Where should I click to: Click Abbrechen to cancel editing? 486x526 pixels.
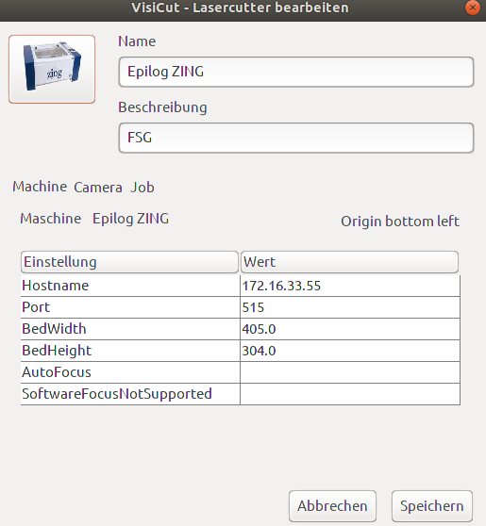coord(332,506)
